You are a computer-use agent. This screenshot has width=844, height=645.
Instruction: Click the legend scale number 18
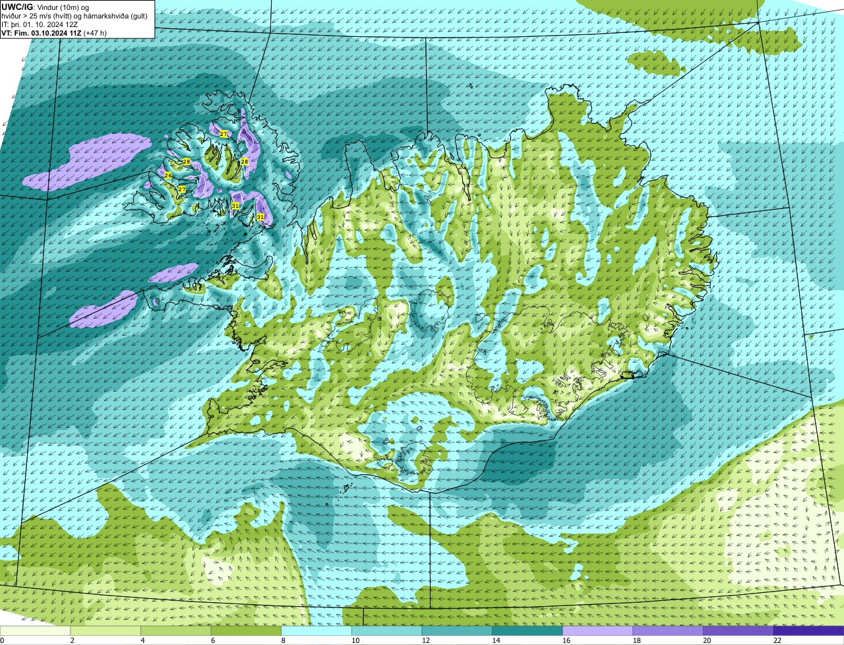coord(636,640)
